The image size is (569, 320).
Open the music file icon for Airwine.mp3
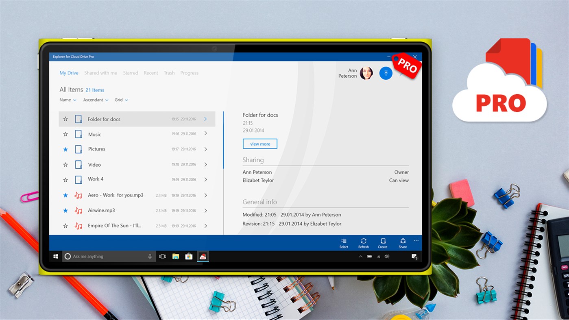click(78, 210)
